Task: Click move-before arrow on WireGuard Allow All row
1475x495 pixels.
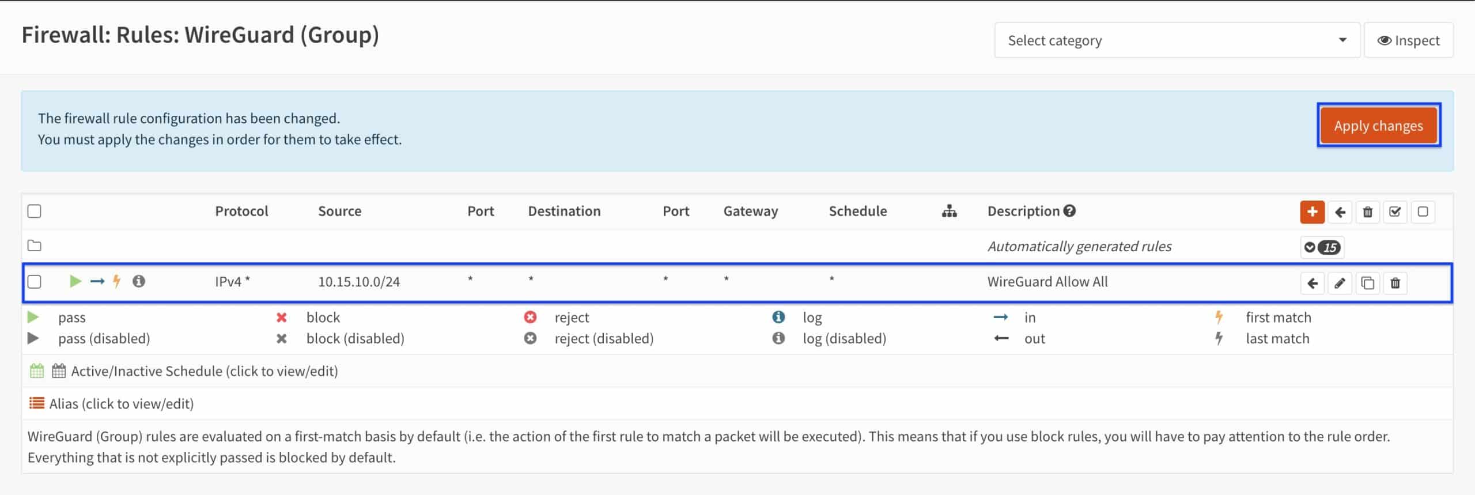Action: point(1313,283)
